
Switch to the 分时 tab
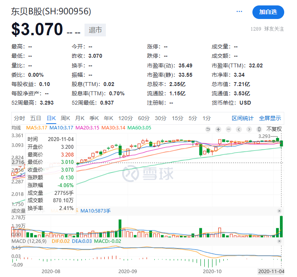coord(19,118)
